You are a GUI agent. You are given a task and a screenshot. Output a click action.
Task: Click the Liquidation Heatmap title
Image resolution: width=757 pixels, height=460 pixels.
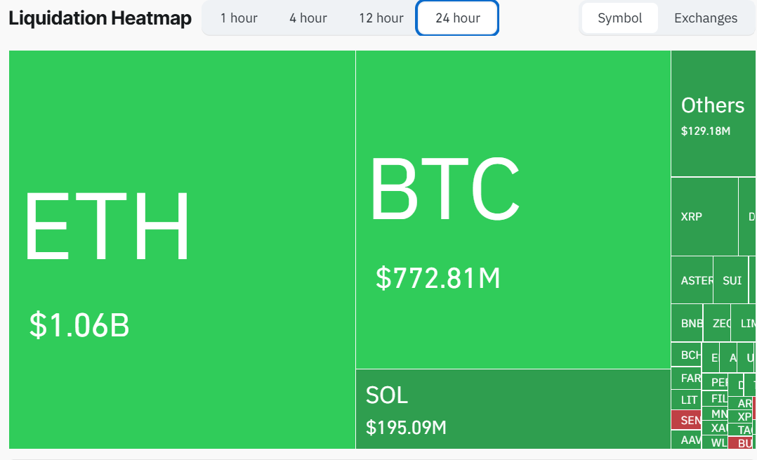pyautogui.click(x=100, y=18)
